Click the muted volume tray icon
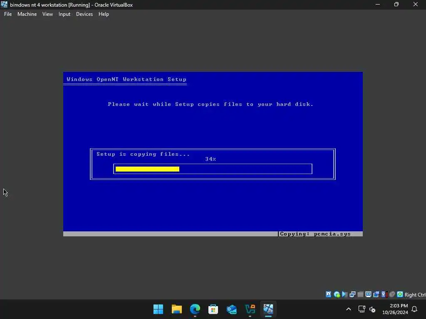Viewport: 426px width, 319px height. (372, 309)
